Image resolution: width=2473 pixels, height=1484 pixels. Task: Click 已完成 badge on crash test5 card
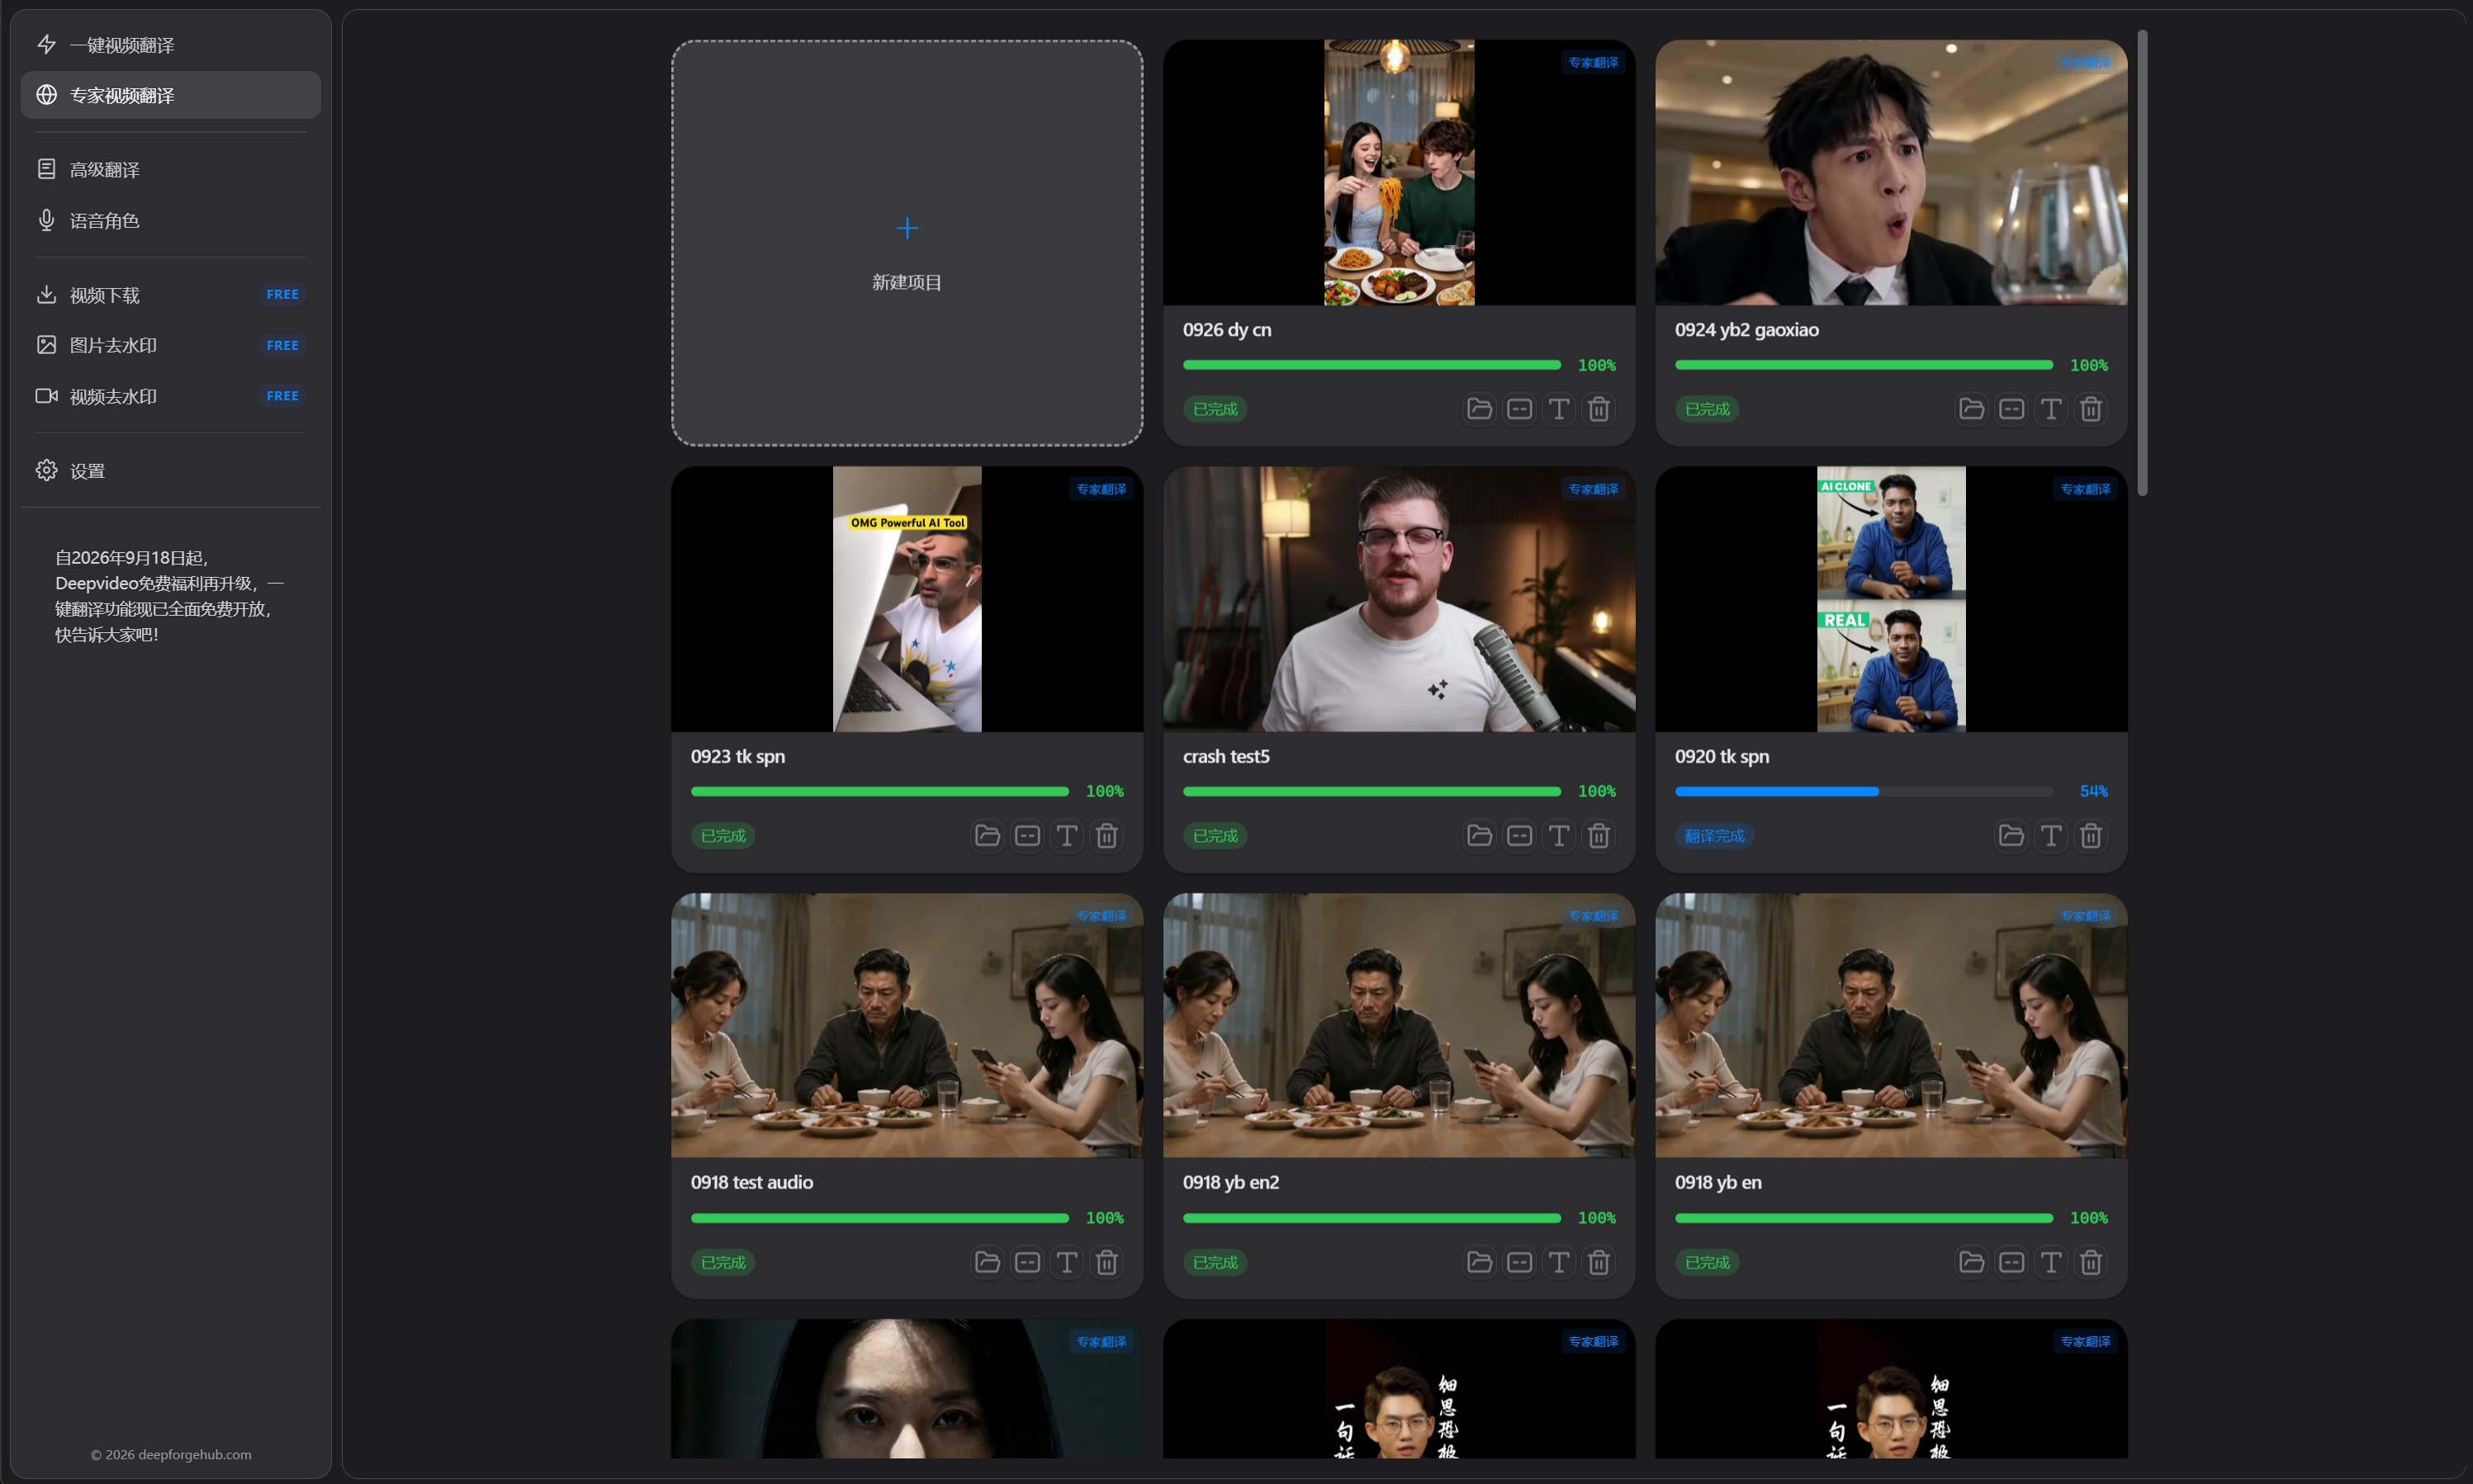click(x=1215, y=836)
